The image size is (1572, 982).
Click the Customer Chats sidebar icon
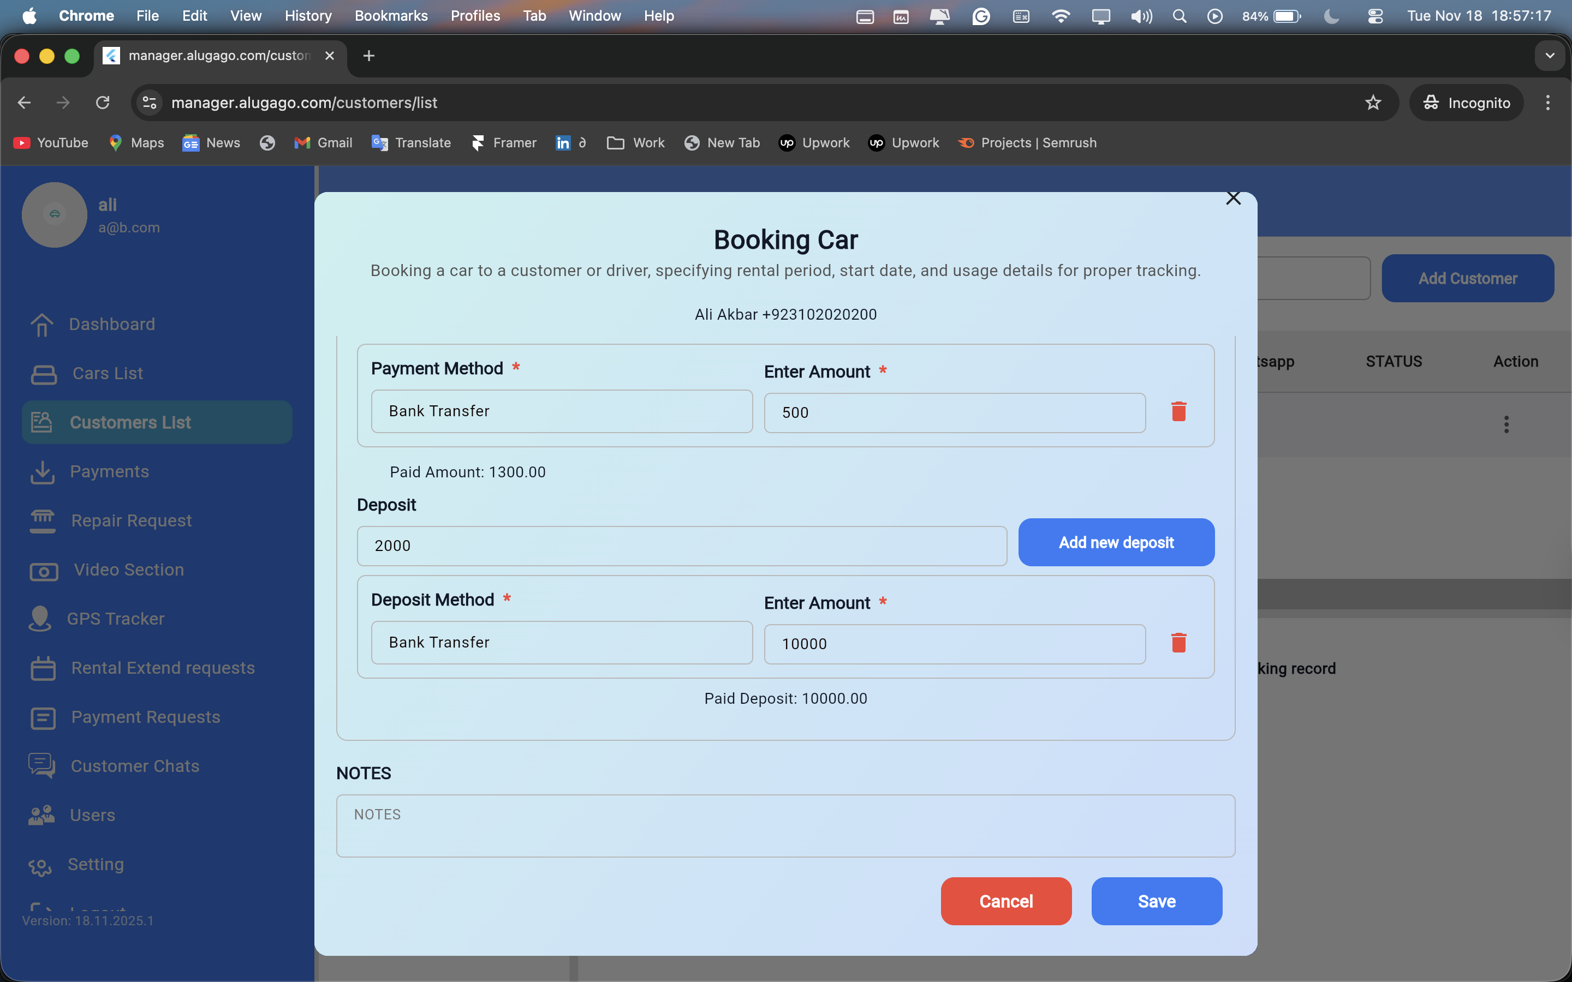pos(41,766)
